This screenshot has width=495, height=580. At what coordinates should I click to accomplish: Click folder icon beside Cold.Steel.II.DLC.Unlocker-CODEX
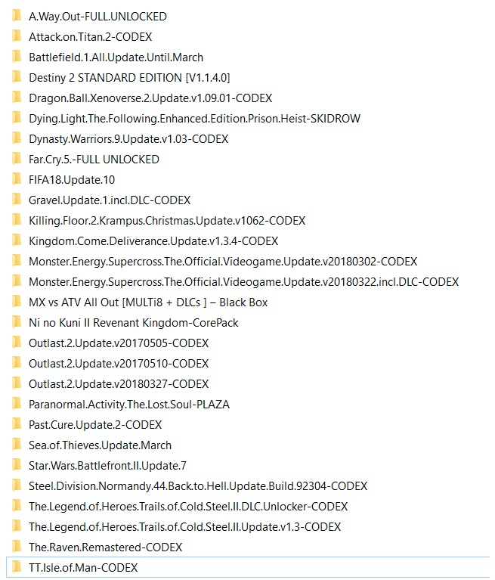click(x=17, y=506)
